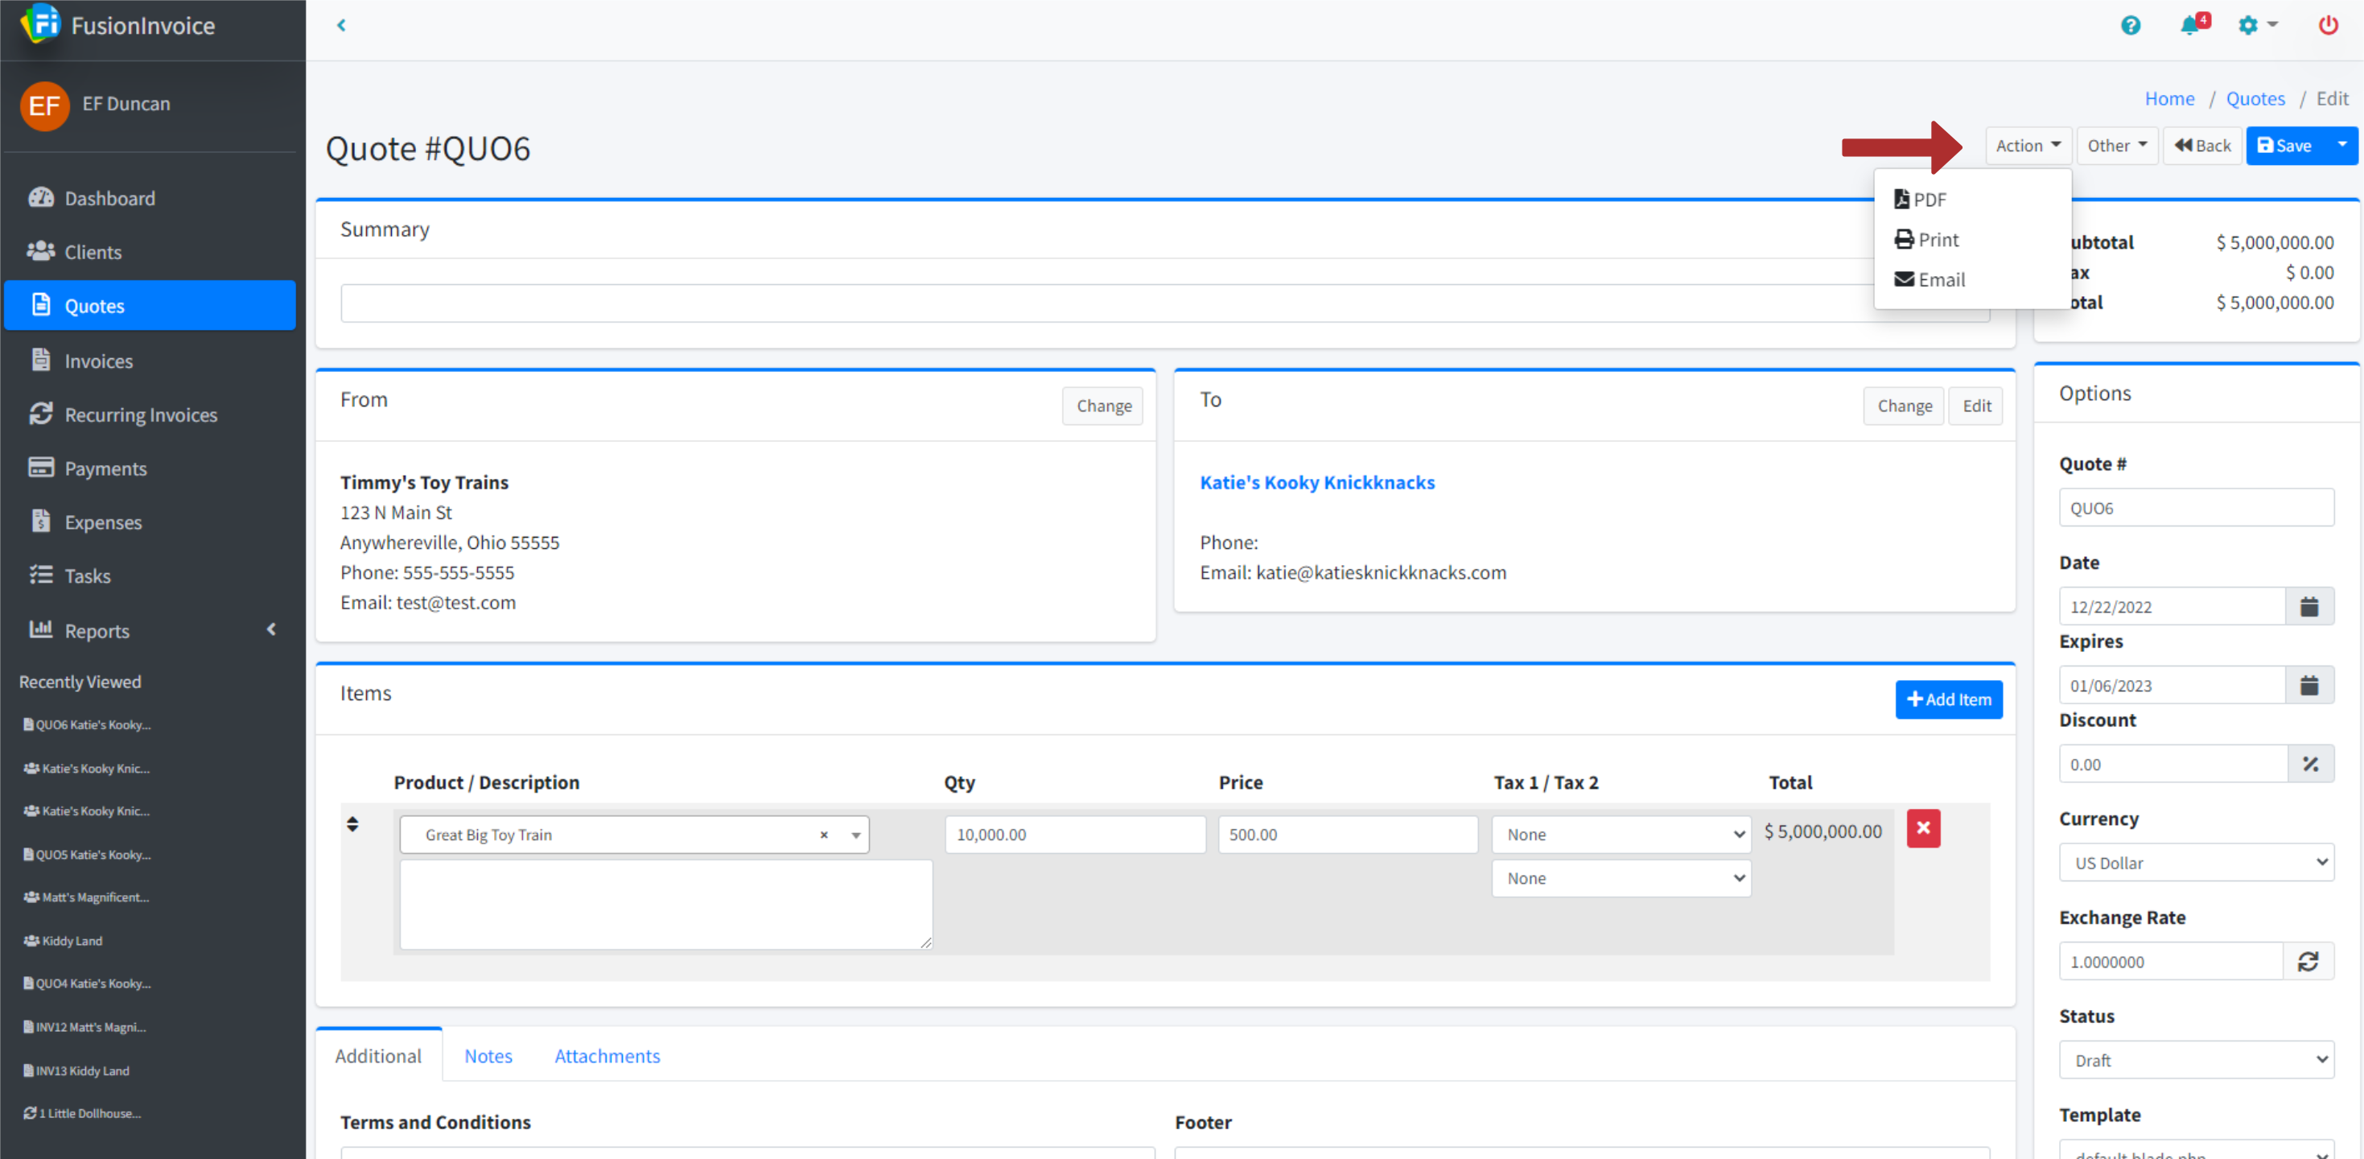
Task: Collapse the sidebar with top arrow
Action: pyautogui.click(x=341, y=26)
